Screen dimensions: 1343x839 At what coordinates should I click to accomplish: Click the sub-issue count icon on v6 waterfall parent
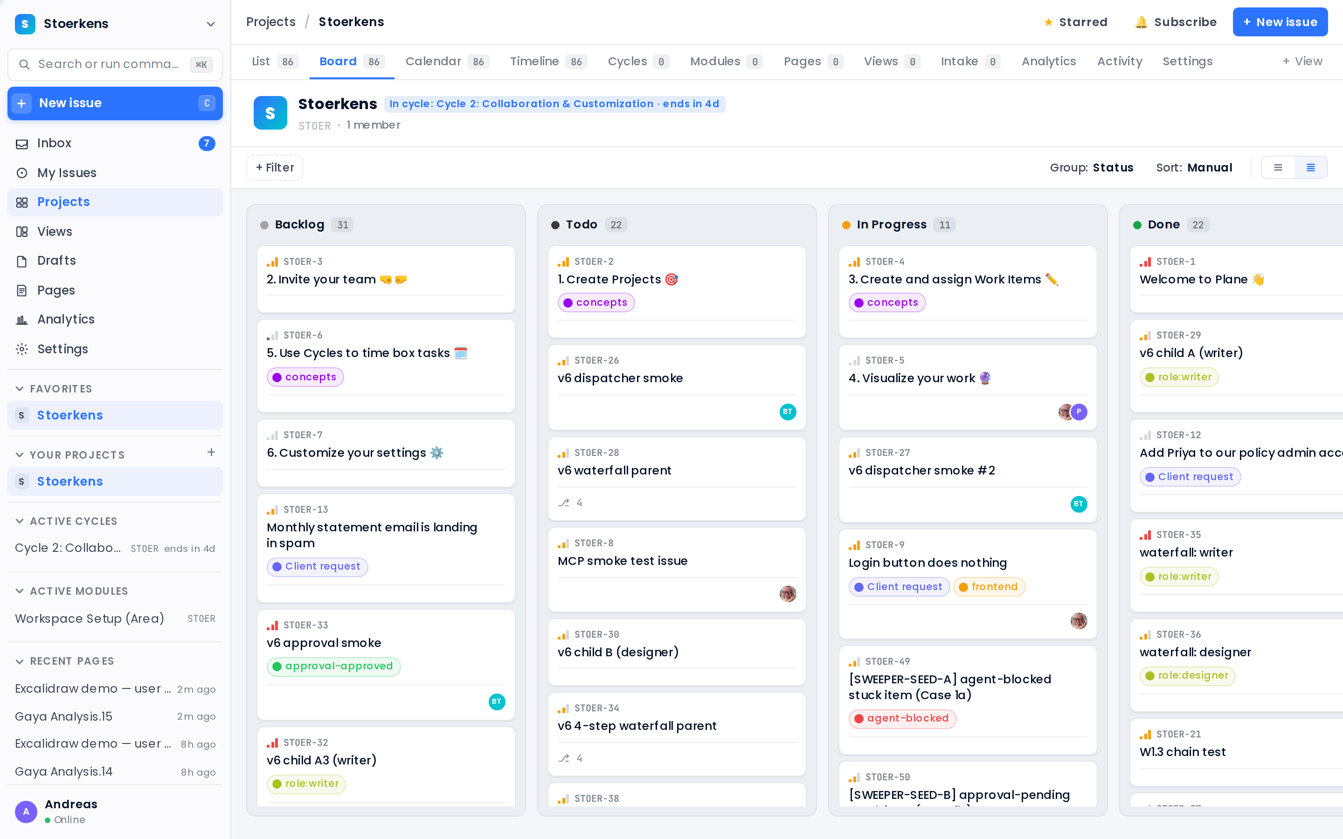tap(564, 503)
